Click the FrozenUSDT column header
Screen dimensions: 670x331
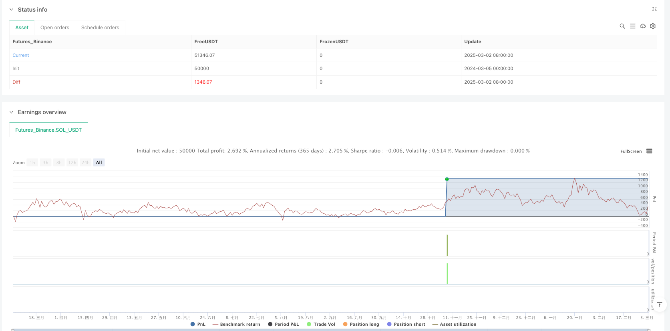coord(334,42)
